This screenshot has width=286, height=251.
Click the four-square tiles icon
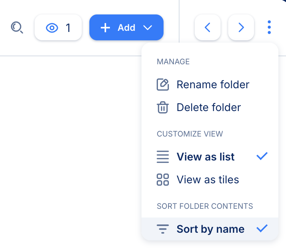click(163, 180)
